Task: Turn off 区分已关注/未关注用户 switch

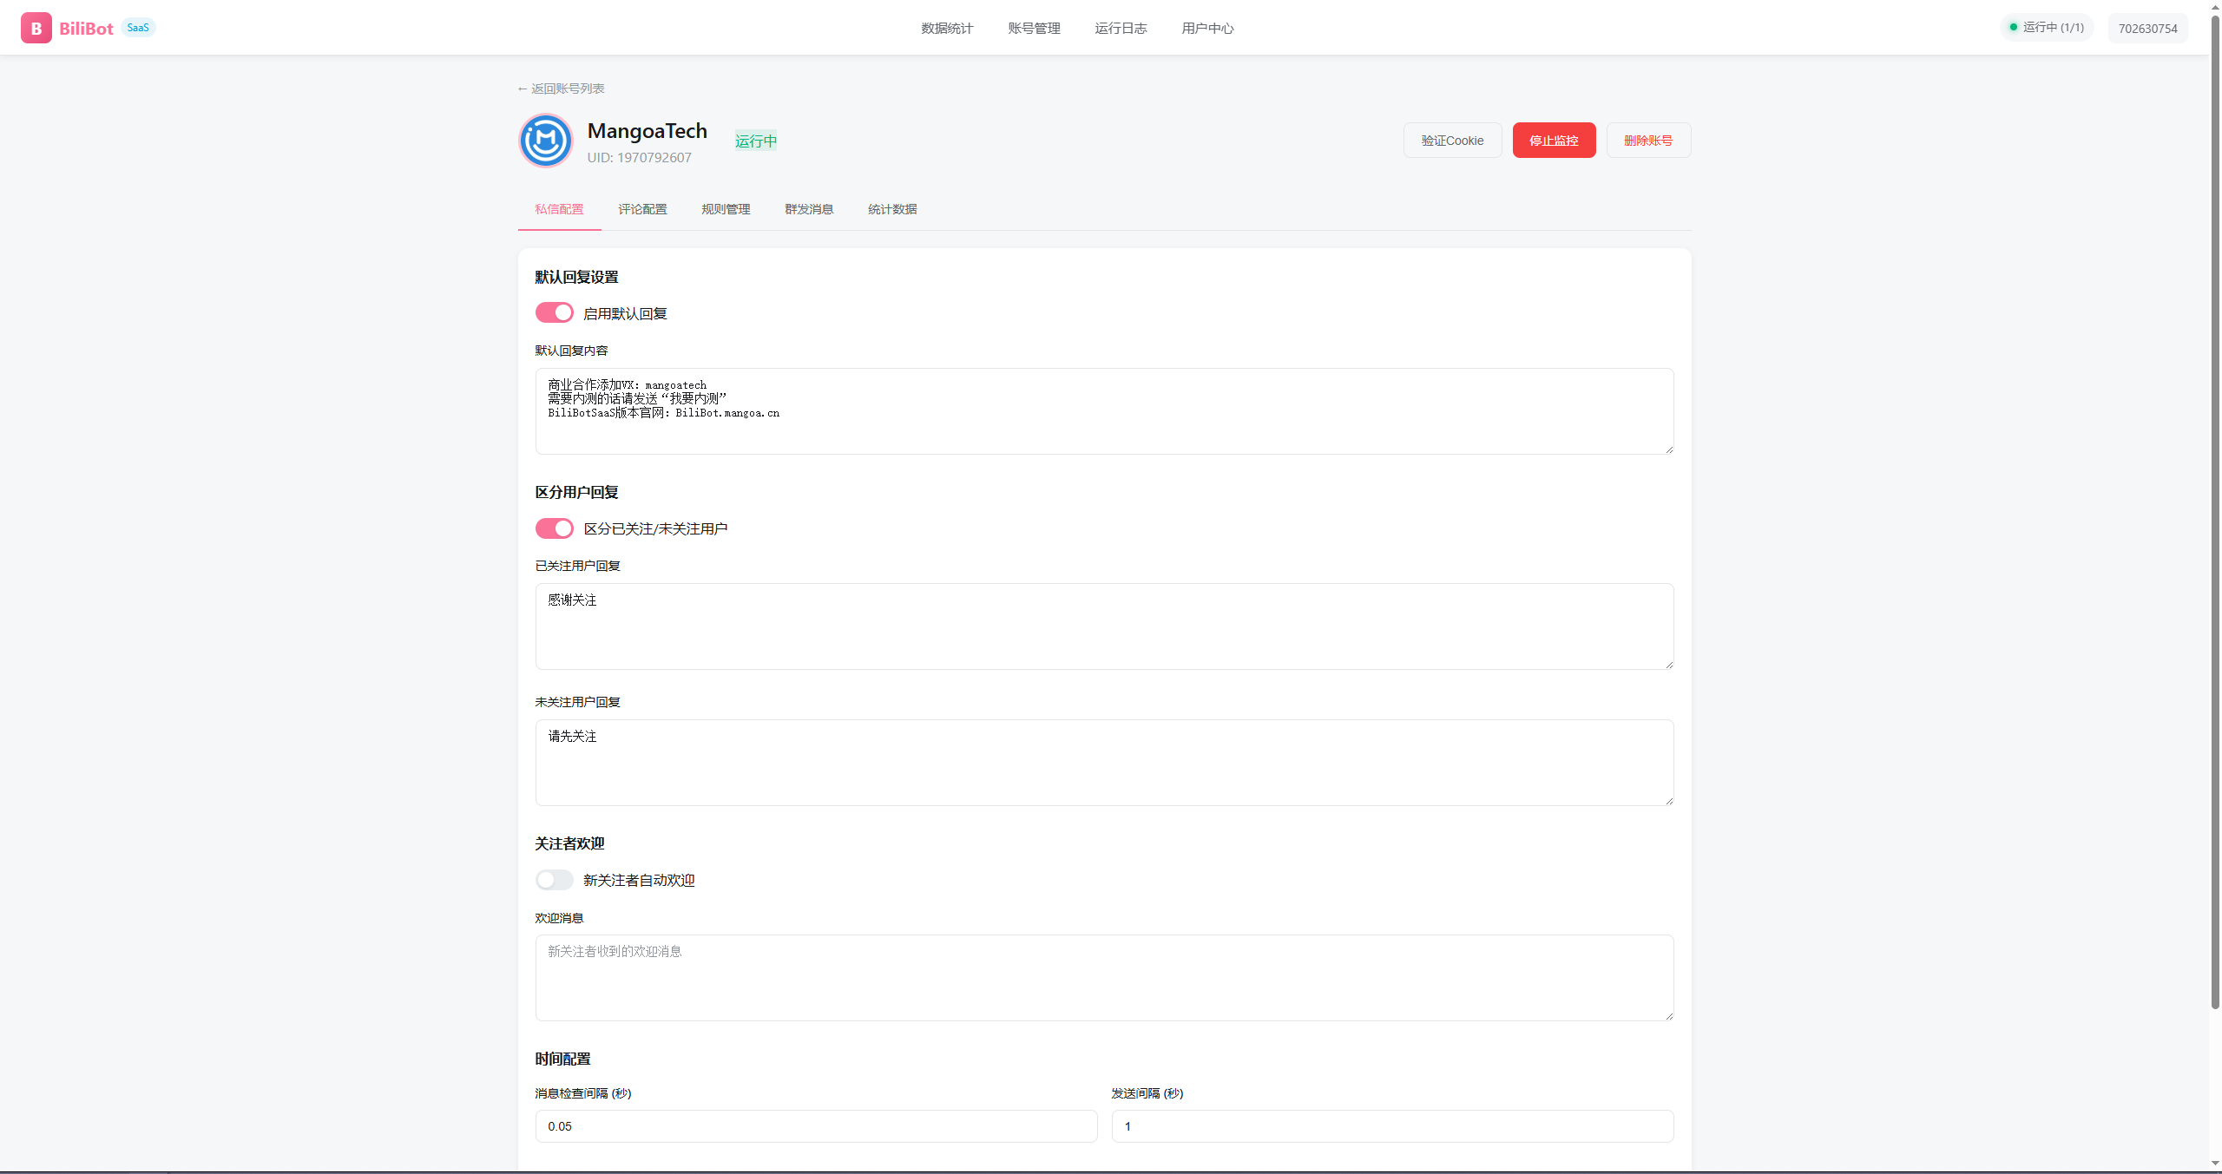Action: [555, 528]
